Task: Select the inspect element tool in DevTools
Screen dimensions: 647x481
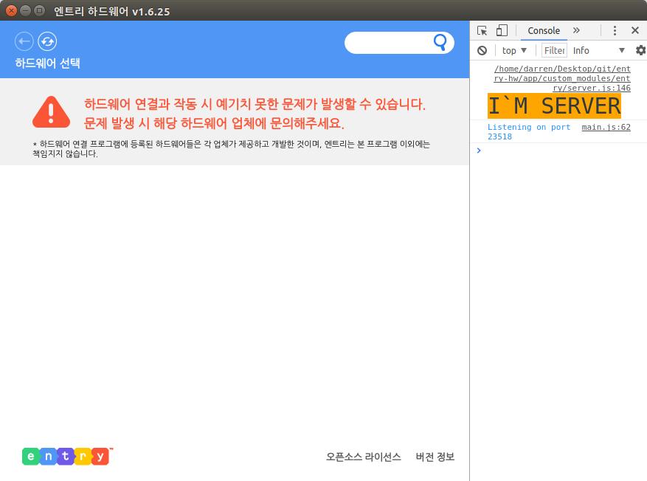Action: pyautogui.click(x=483, y=30)
